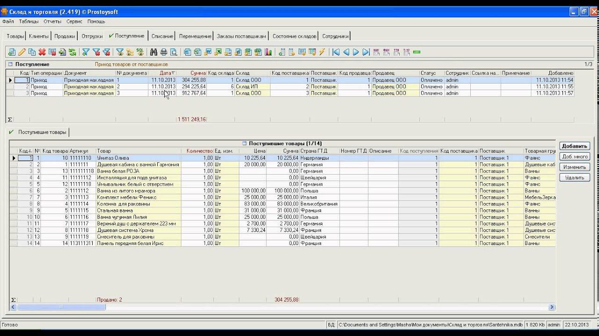Click the pencil edit record icon
Viewport: 599px width, 336px height.
pyautogui.click(x=22, y=52)
